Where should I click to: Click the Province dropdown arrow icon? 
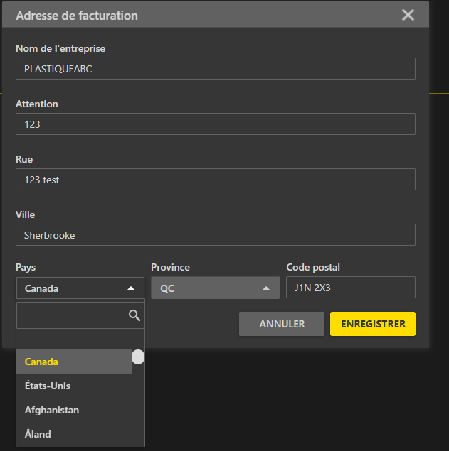266,288
